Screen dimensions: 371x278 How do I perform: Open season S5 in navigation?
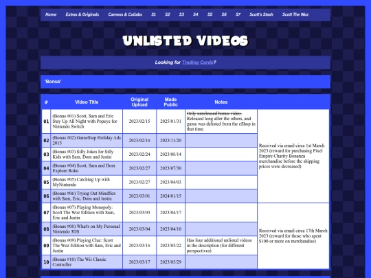(210, 14)
